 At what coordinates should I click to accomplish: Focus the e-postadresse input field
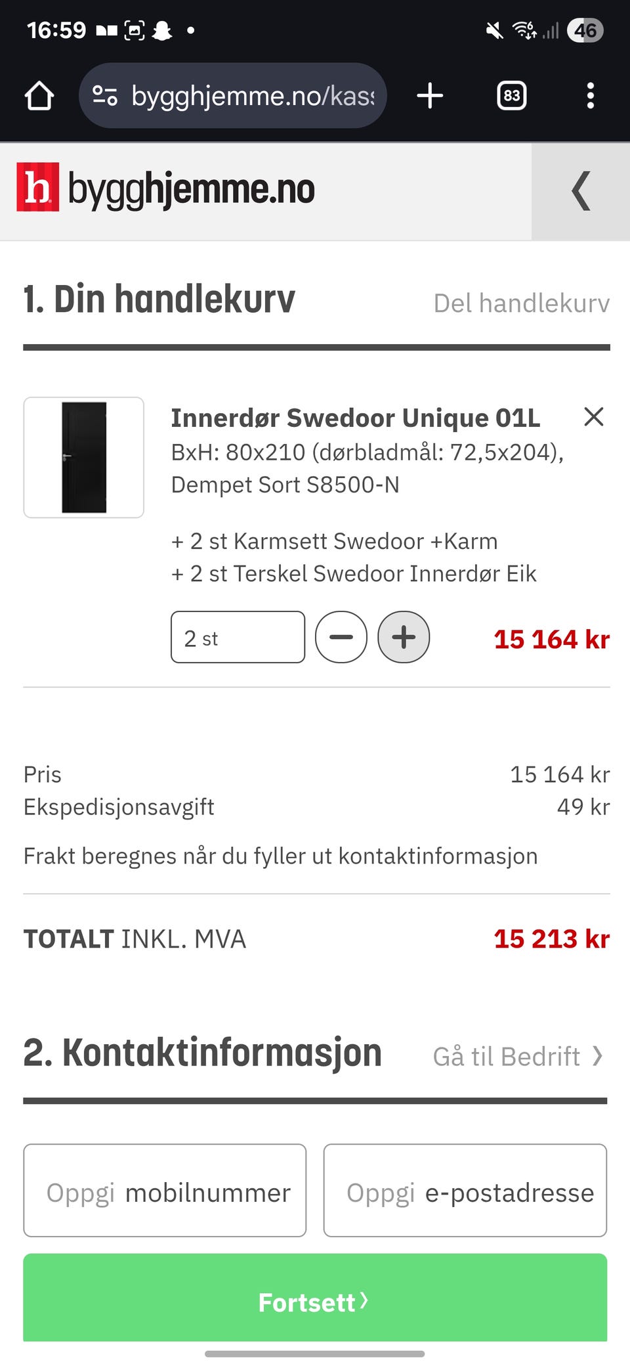465,1191
